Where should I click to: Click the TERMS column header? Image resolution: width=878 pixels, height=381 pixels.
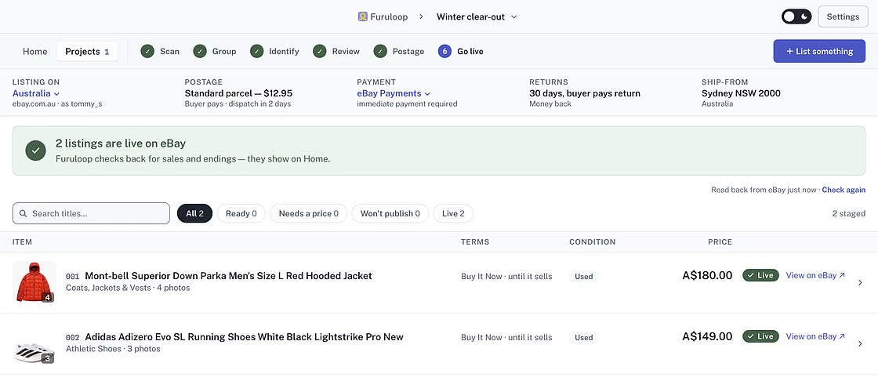(x=475, y=242)
